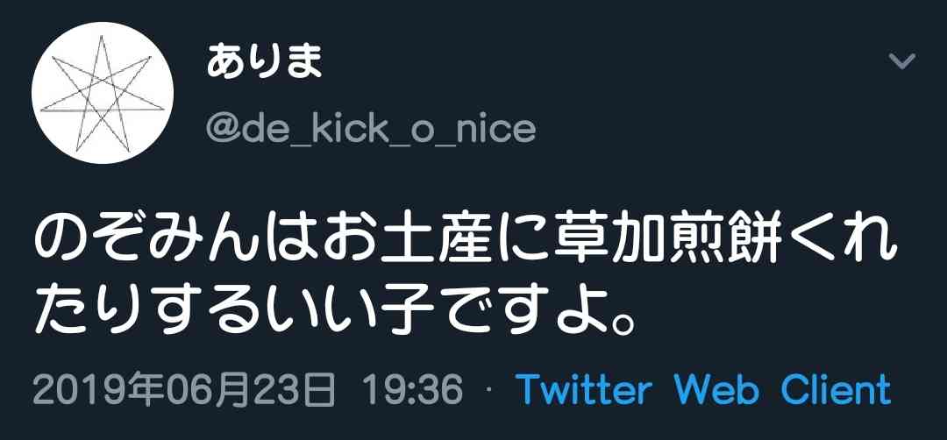The image size is (947, 440).
Task: Click the star-shaped profile avatar
Action: (102, 92)
